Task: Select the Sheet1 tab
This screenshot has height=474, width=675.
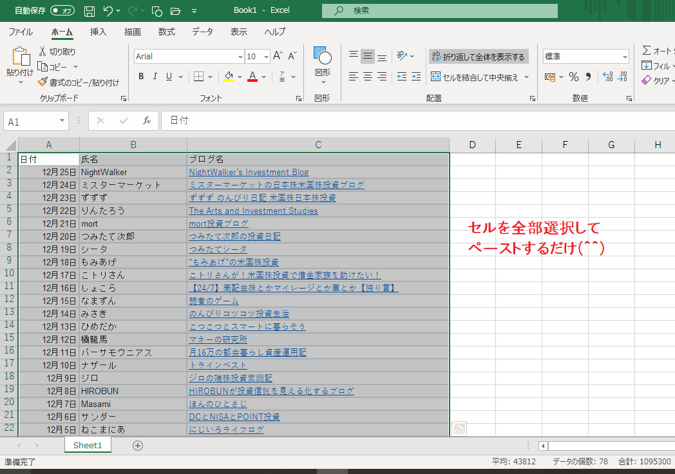Action: [x=88, y=445]
